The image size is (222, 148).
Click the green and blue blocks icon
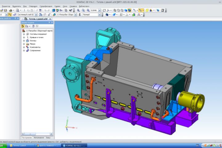point(134,14)
